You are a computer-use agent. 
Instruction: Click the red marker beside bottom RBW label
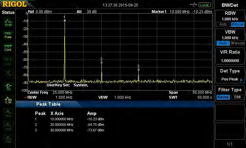tap(26, 97)
